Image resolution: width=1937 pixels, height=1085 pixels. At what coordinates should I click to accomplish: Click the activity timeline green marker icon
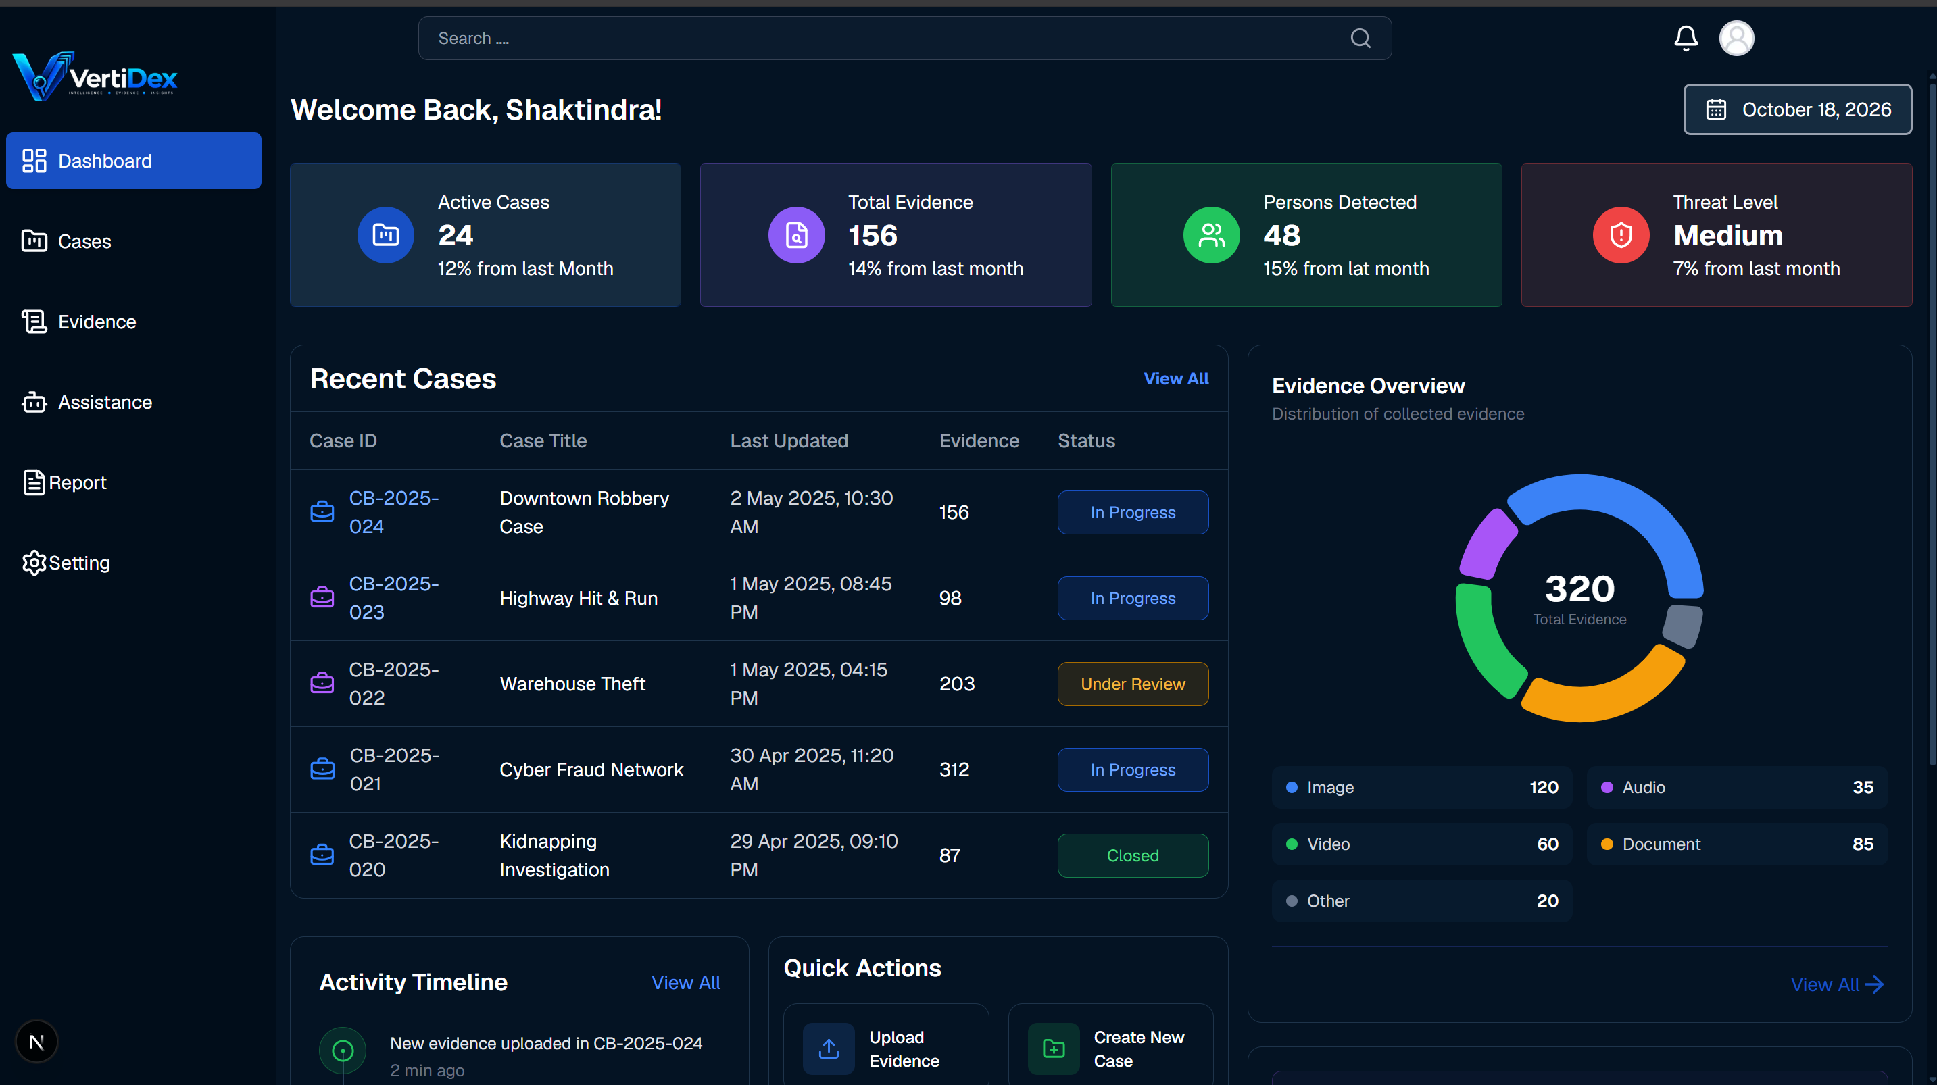click(x=342, y=1051)
